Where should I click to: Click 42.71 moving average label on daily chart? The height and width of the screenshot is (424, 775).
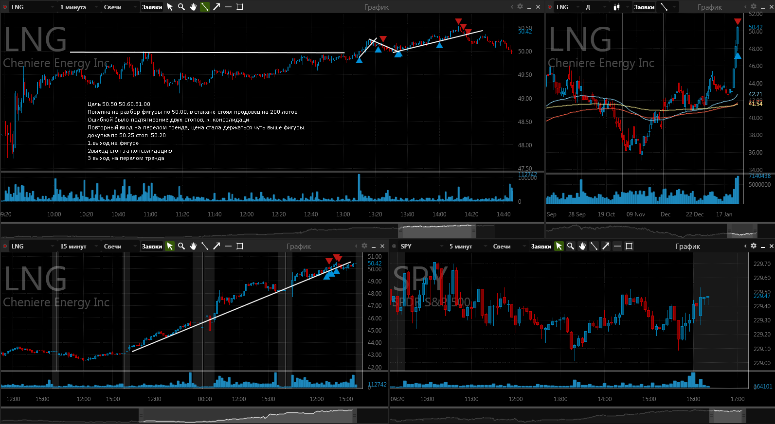[756, 94]
